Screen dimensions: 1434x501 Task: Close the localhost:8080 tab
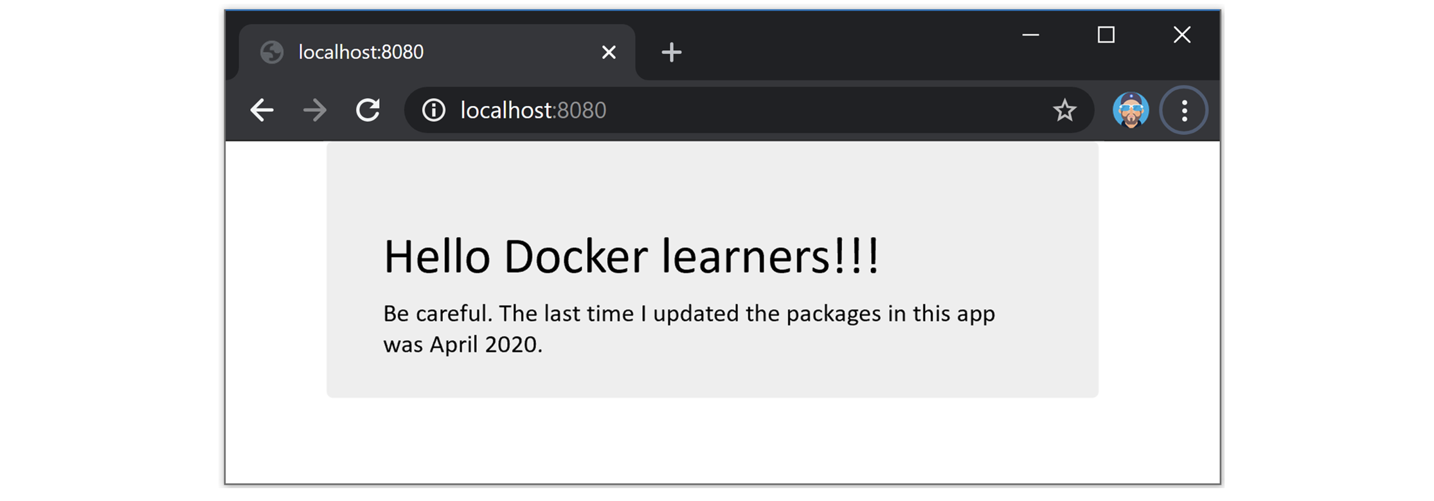point(609,52)
